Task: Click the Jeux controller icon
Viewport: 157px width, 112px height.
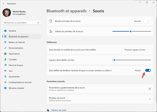Action: [5, 71]
